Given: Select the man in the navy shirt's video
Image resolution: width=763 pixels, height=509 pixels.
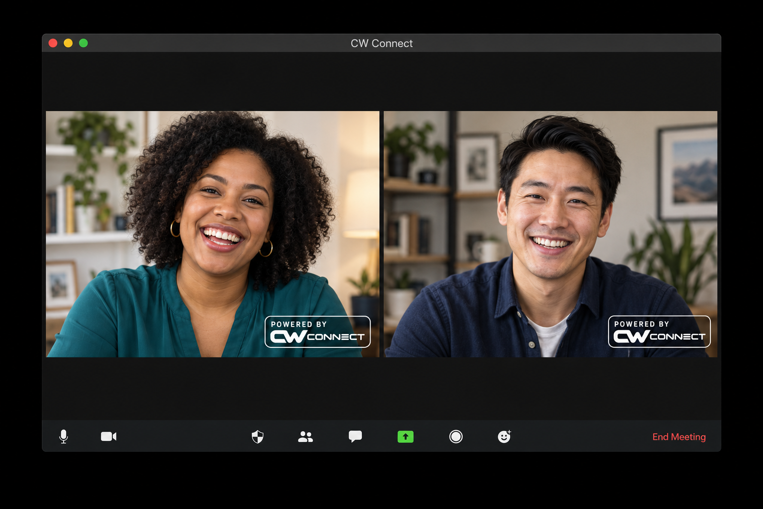Looking at the screenshot, I should pos(550,234).
